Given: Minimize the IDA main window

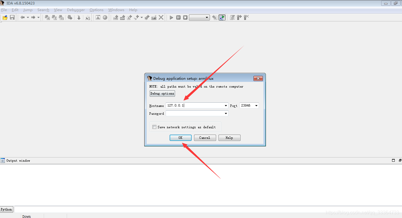Looking at the screenshot, I should pos(386,3).
